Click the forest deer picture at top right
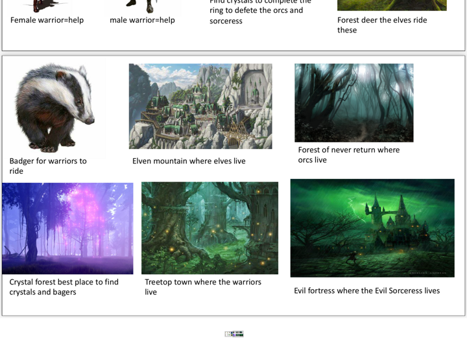This screenshot has height=350, width=467. click(x=392, y=5)
